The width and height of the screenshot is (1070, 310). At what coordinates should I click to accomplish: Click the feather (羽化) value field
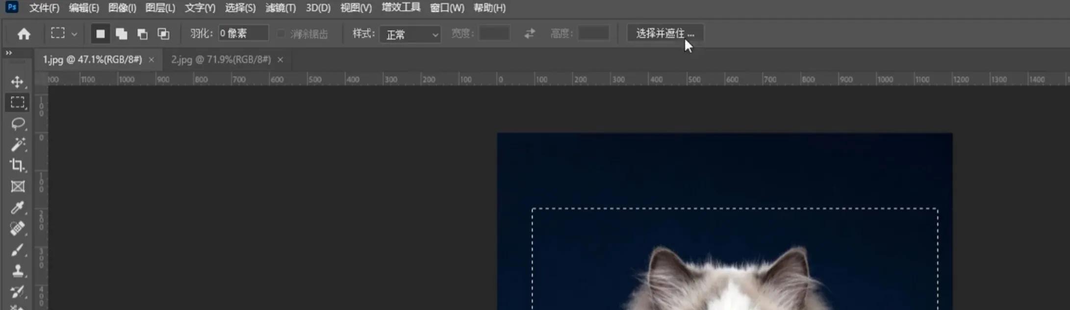coord(243,33)
